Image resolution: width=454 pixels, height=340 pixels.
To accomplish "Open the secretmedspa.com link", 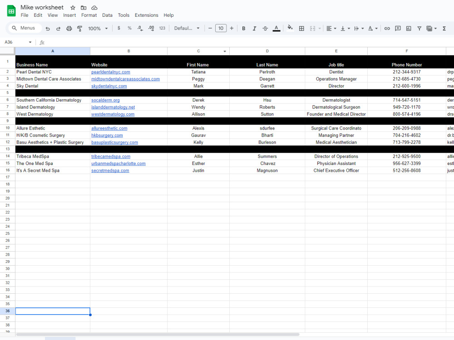I will pyautogui.click(x=110, y=170).
